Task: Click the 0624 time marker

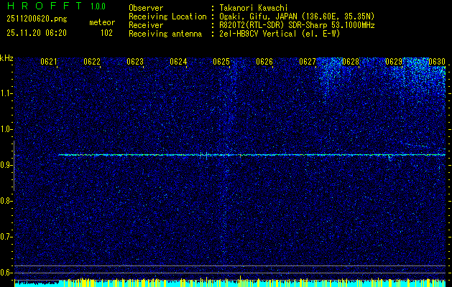Action: tap(178, 61)
